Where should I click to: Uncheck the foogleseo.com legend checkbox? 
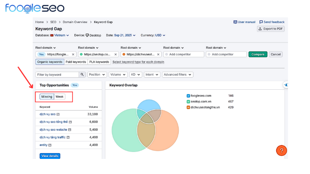coord(188,96)
